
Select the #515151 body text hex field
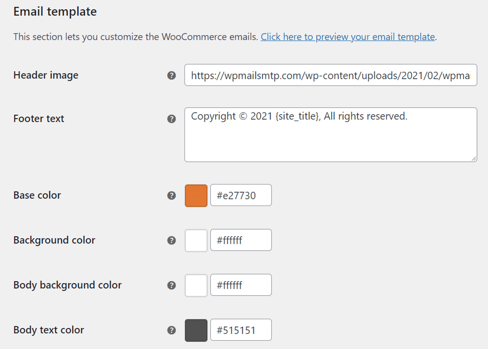click(241, 330)
